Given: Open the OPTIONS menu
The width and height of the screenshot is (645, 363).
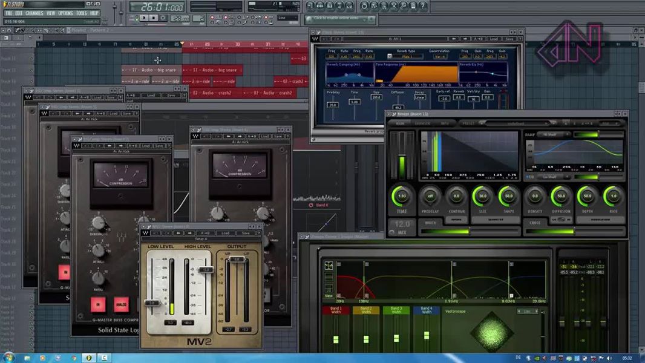Looking at the screenshot, I should coord(65,13).
